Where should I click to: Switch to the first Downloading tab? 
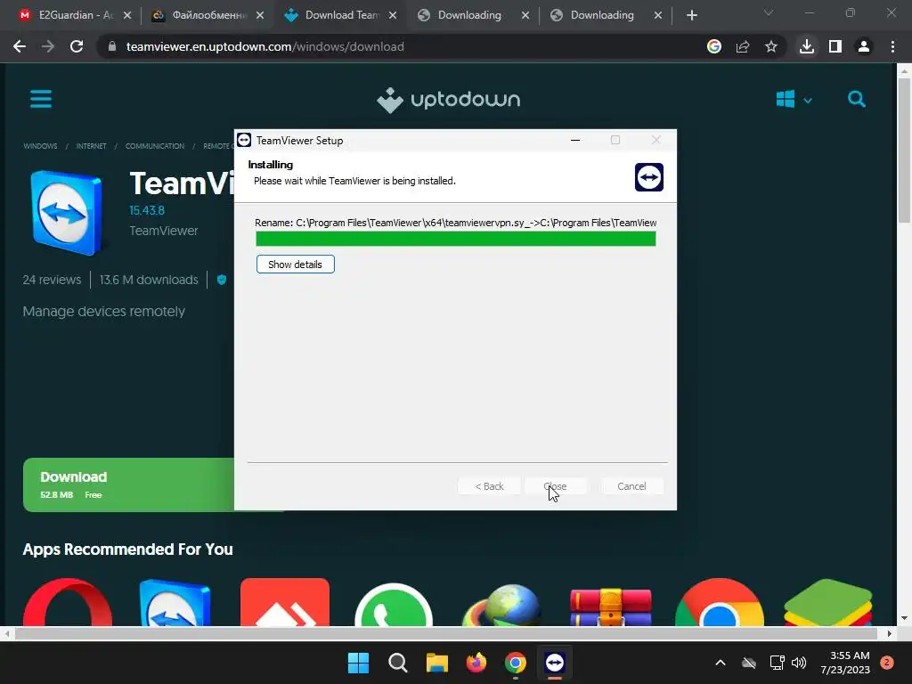[474, 15]
